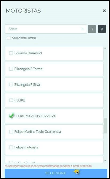This screenshot has height=179, width=110.
Task: Click the Selecione Todos label text
Action: (x=24, y=38)
